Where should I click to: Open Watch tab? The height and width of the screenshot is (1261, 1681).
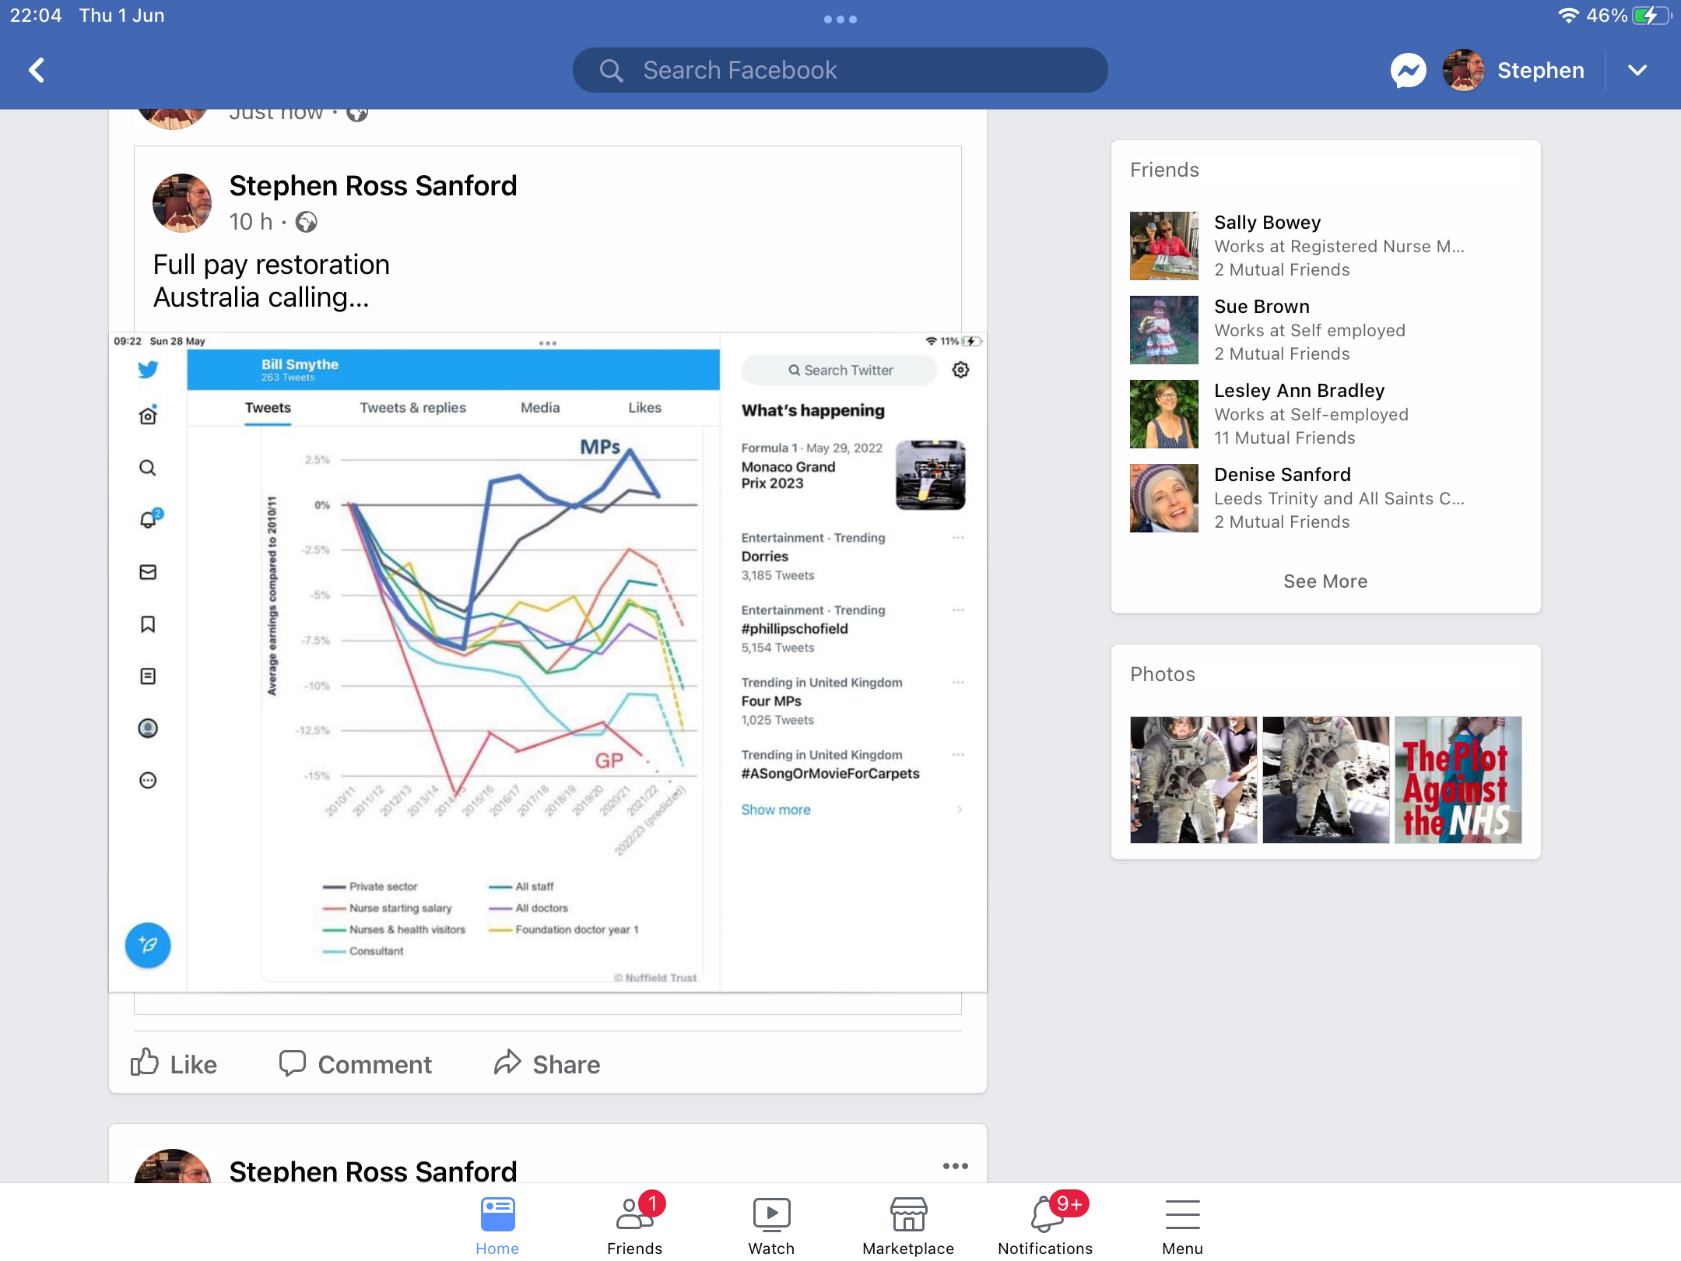[x=771, y=1225]
